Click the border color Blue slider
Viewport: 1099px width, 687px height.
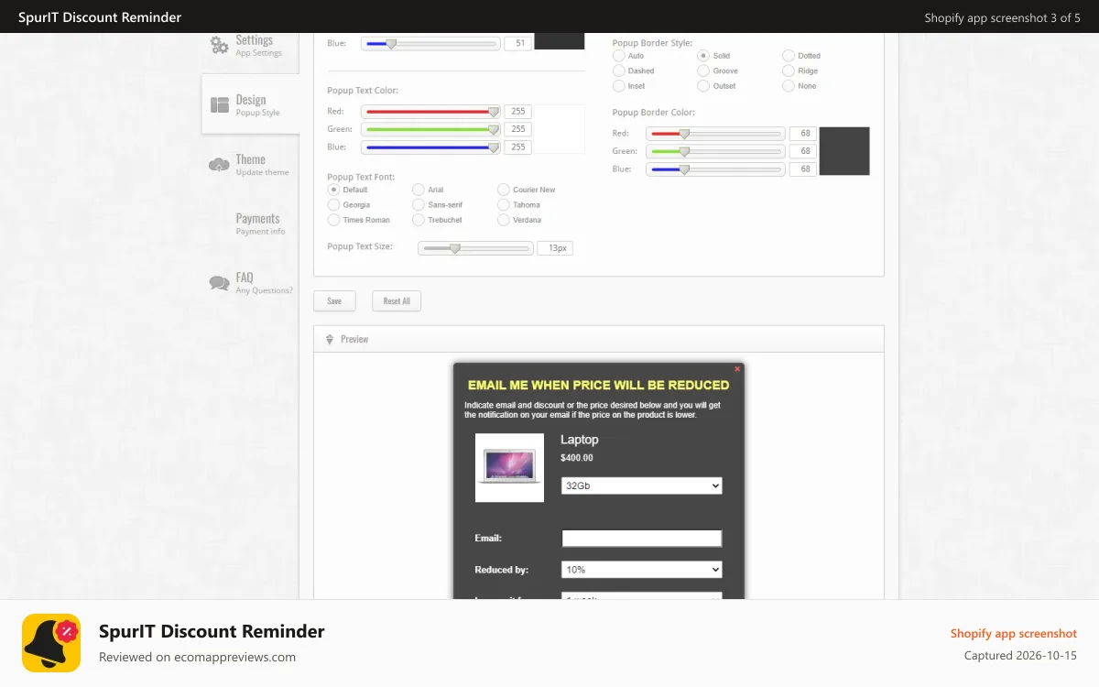click(715, 169)
